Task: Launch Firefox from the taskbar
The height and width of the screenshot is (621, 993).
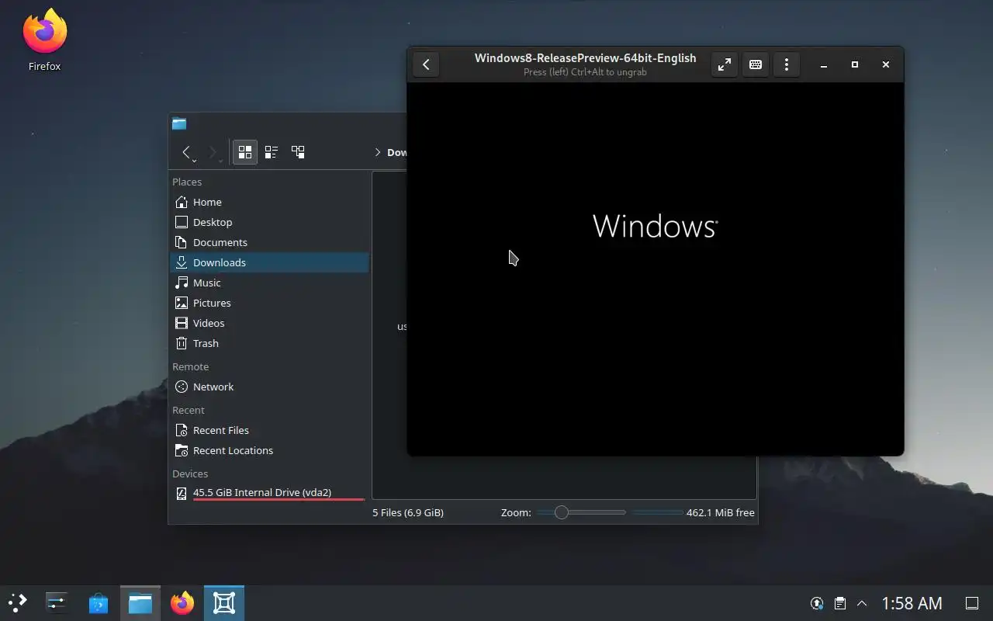Action: tap(182, 603)
